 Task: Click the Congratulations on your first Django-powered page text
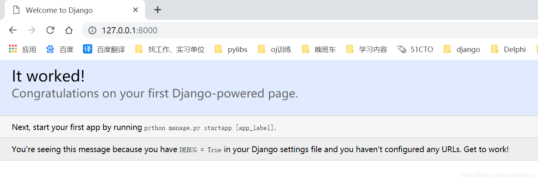[155, 94]
